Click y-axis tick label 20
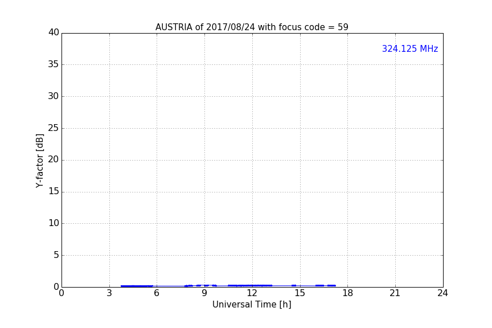Image resolution: width=492 pixels, height=328 pixels. 54,159
